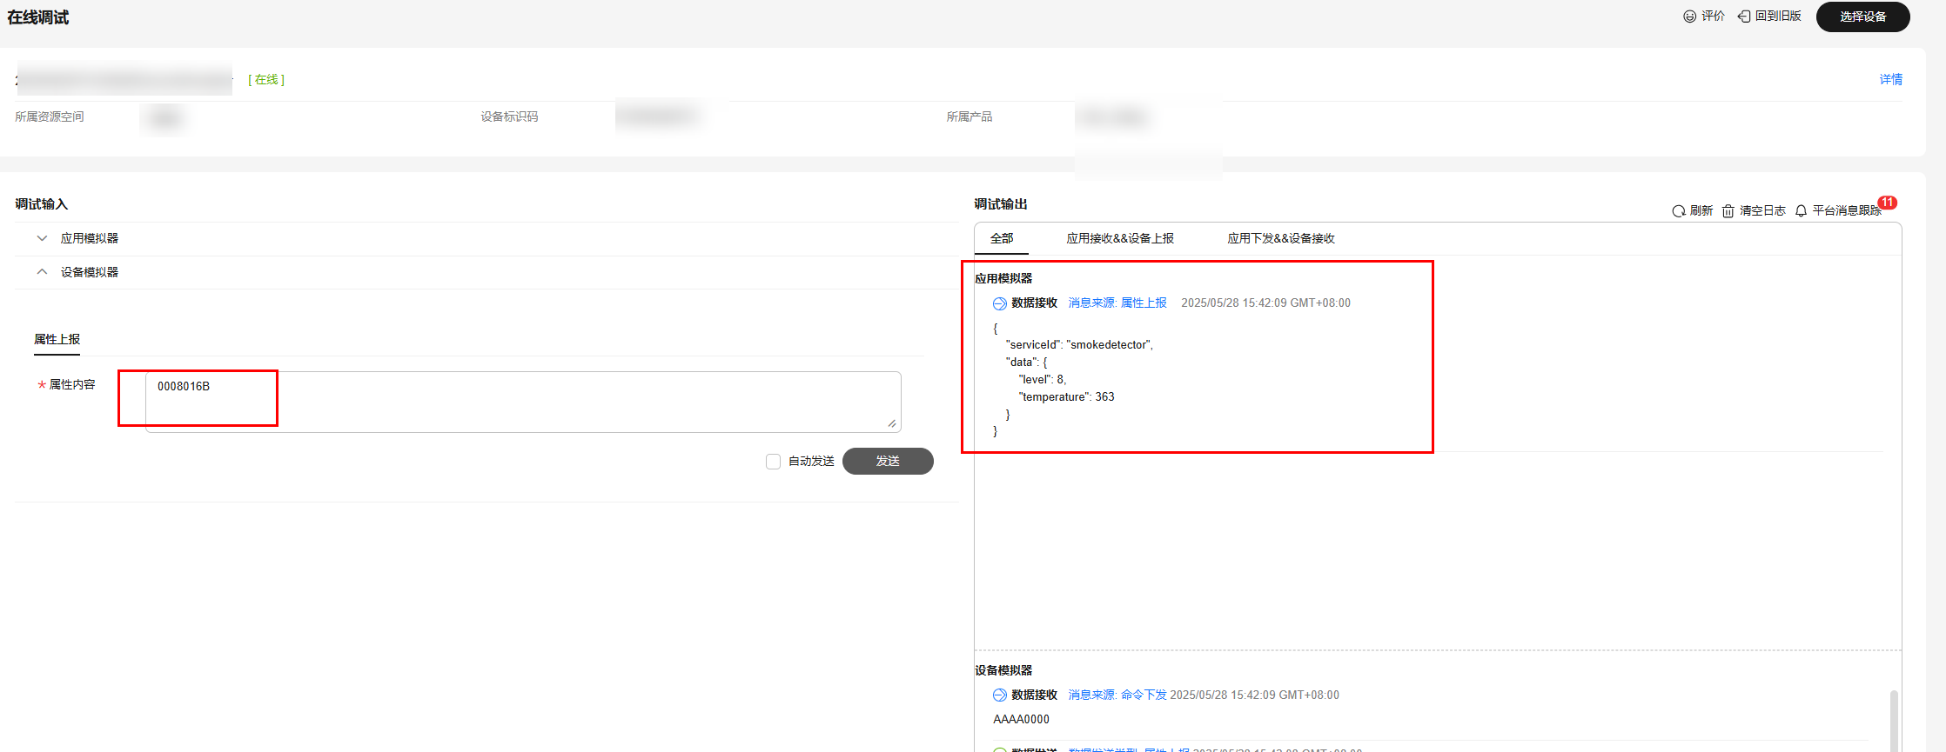This screenshot has width=1946, height=752.
Task: Collapse the 设备模拟器 section chevron
Action: (x=42, y=272)
